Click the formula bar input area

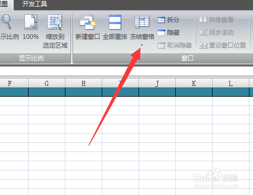pos(126,71)
